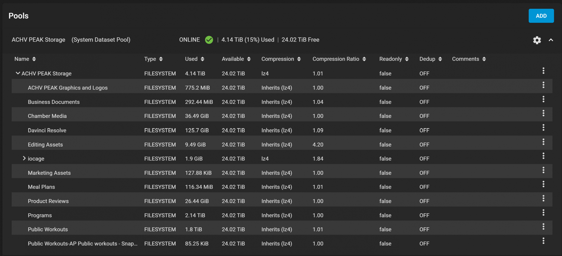Collapse the ACHV PEAK Storage root dataset

coord(18,73)
